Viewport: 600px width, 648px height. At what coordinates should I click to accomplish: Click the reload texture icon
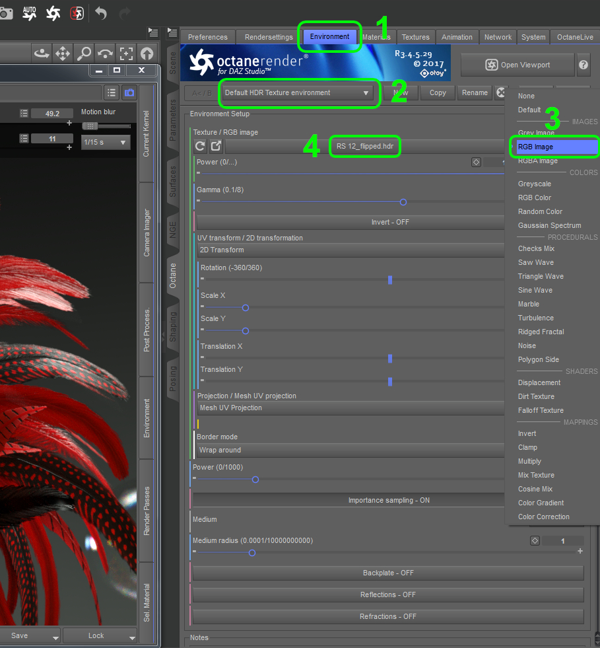click(201, 147)
